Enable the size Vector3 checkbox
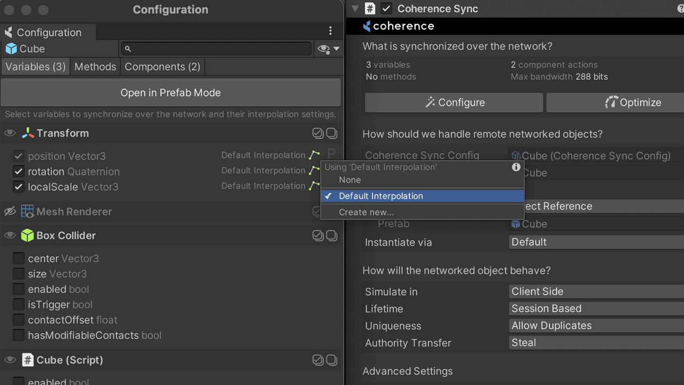684x385 pixels. tap(19, 274)
